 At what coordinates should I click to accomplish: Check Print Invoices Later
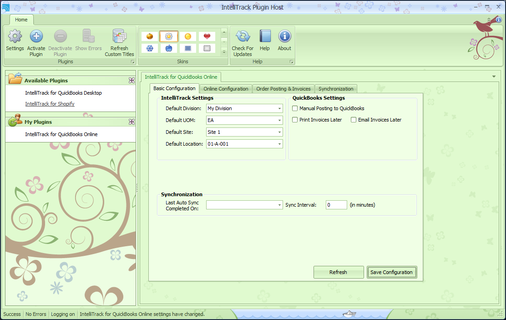(294, 120)
